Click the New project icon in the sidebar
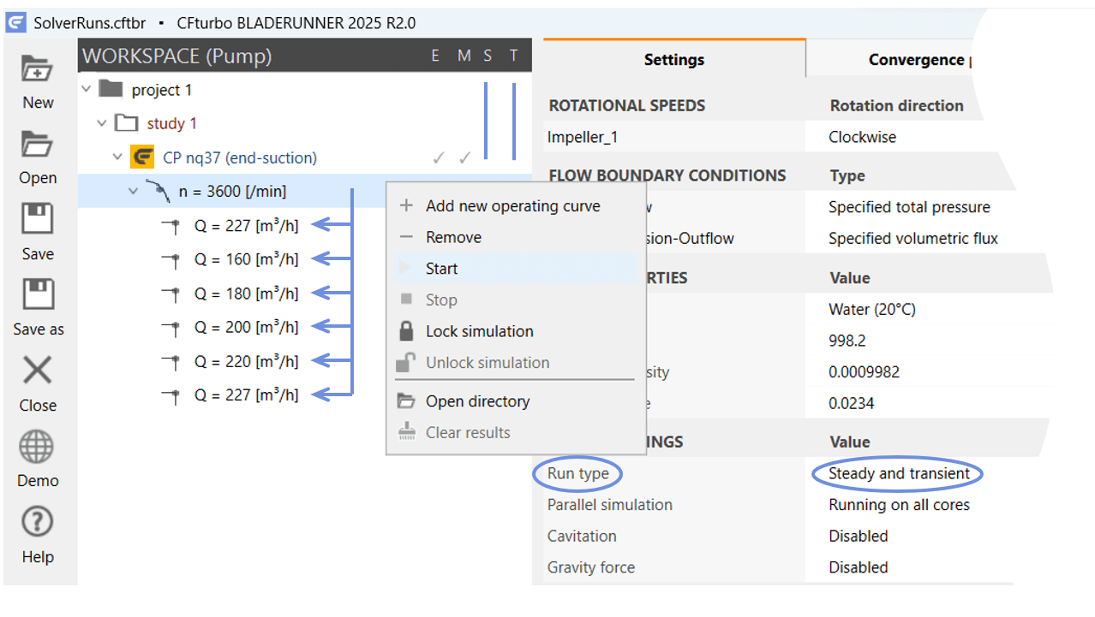Viewport: 1095px width, 617px height. click(38, 69)
